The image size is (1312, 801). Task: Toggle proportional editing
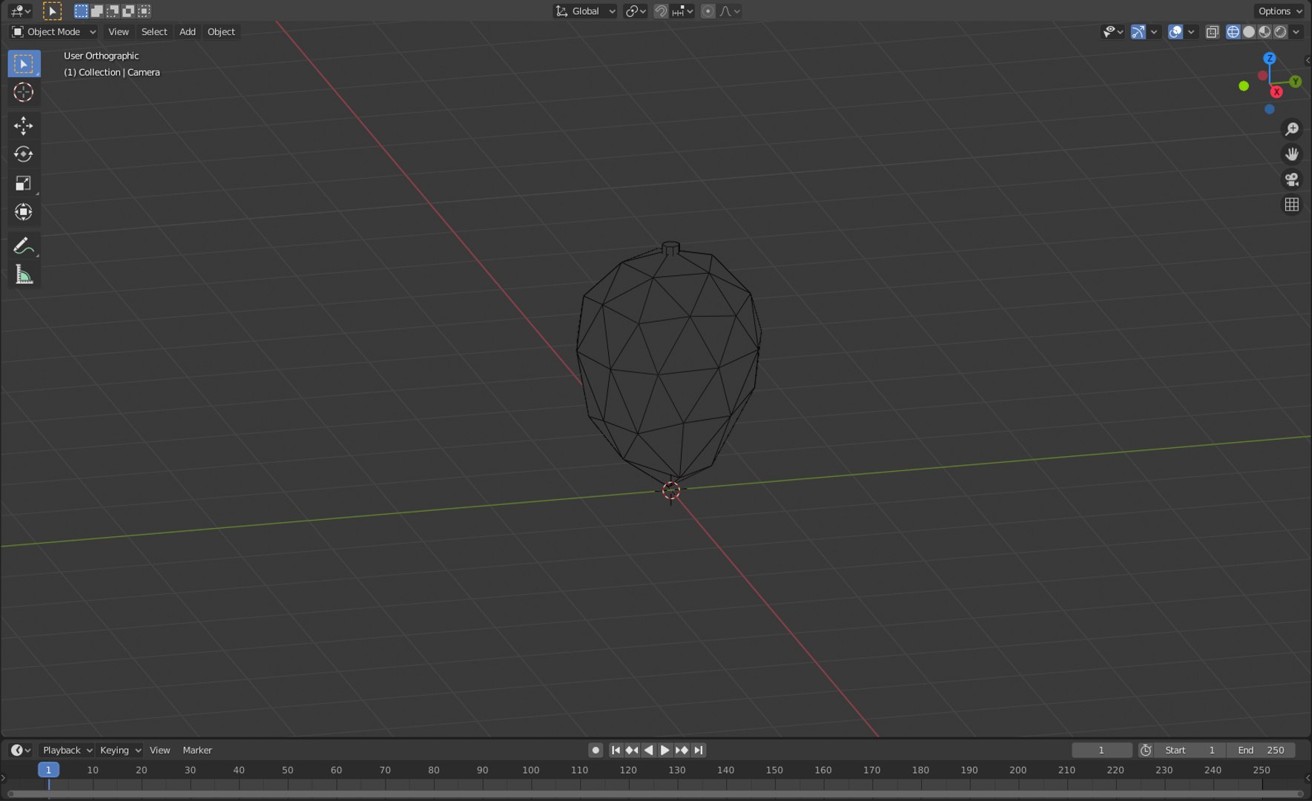click(x=708, y=11)
